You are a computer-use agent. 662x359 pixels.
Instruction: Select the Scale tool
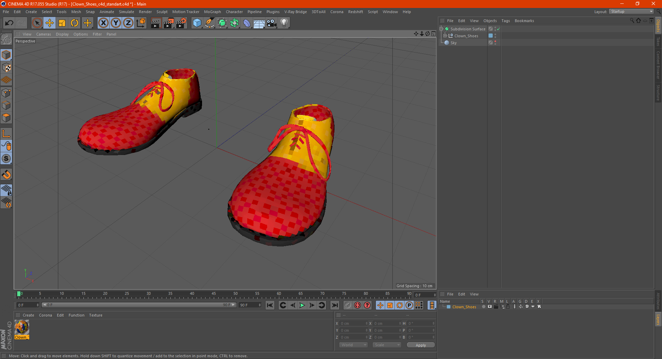[x=62, y=23]
